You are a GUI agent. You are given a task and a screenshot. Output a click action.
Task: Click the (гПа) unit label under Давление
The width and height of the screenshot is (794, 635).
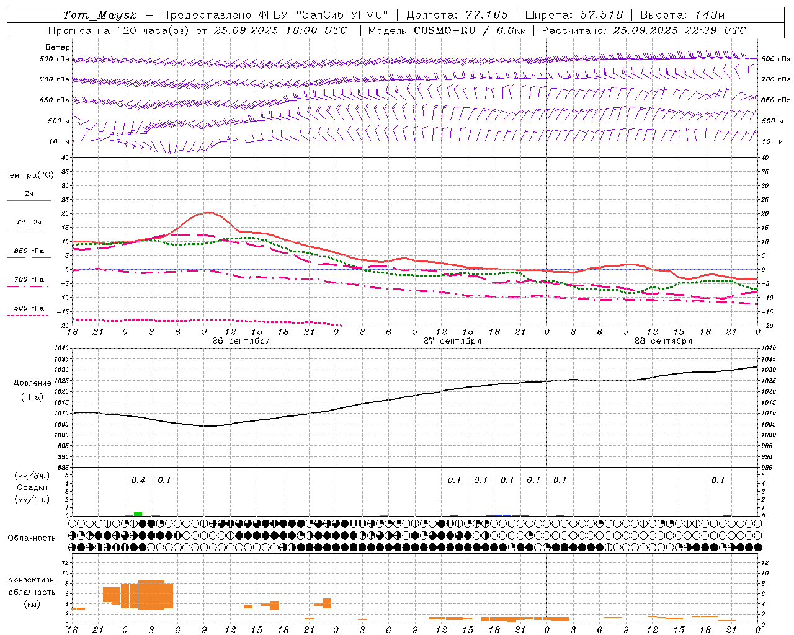coord(32,397)
